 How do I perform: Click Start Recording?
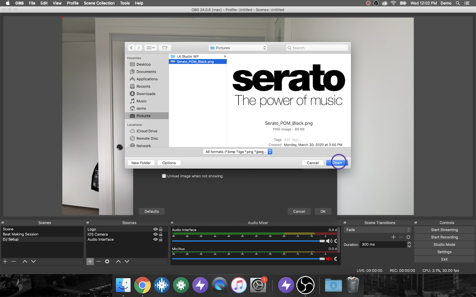click(444, 237)
